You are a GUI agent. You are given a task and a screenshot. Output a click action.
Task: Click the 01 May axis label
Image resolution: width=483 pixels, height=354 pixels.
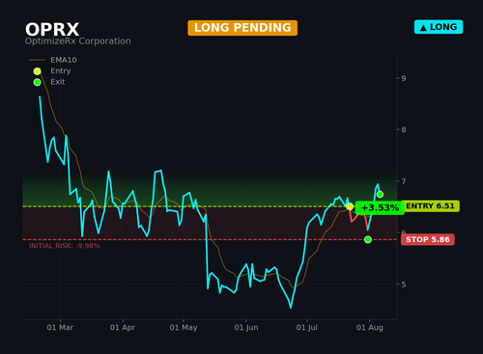pos(184,328)
